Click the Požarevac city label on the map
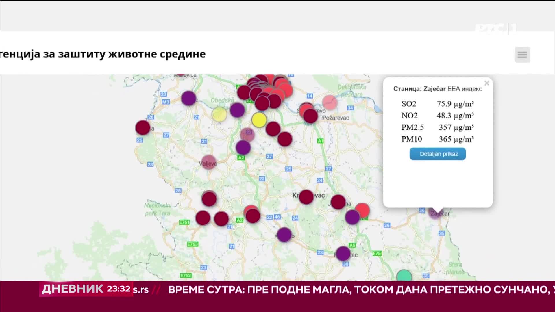555x312 pixels. tap(335, 118)
